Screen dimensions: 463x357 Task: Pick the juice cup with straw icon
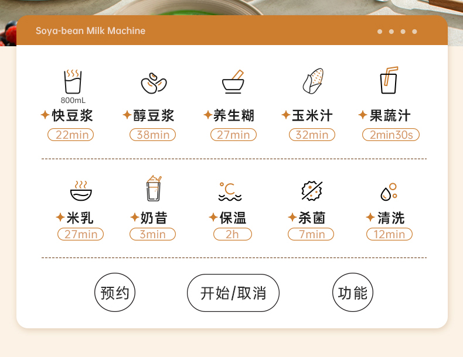click(389, 80)
